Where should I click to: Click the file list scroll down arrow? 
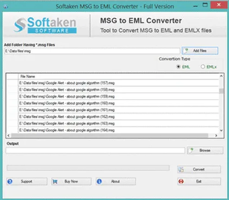221,130
